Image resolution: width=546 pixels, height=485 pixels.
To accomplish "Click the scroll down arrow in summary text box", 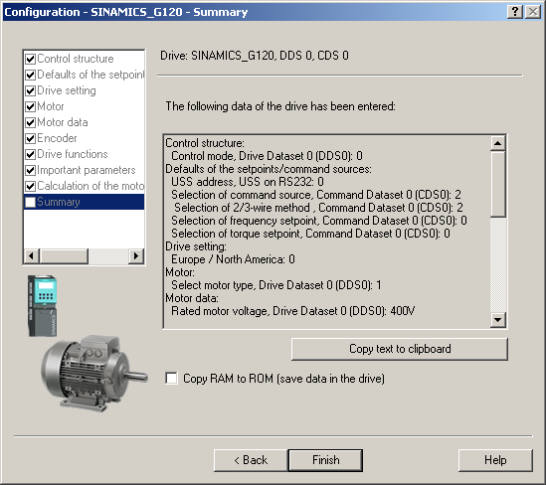I will tap(498, 319).
